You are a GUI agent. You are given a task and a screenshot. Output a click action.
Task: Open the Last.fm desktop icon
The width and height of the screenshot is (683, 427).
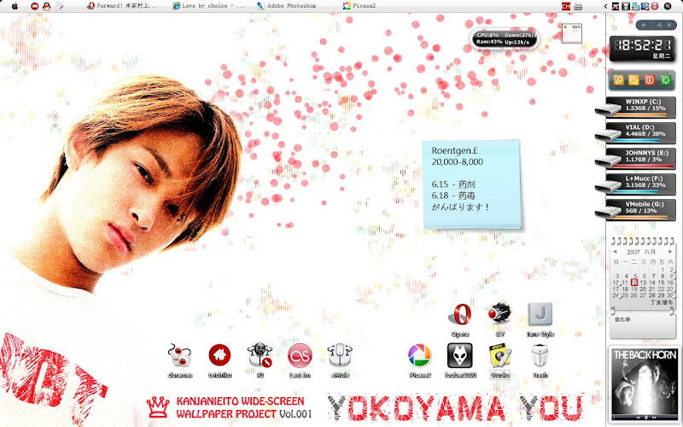point(300,356)
